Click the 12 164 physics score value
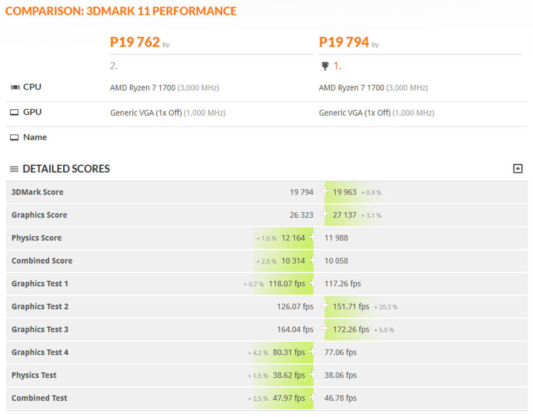The height and width of the screenshot is (417, 533). (293, 238)
